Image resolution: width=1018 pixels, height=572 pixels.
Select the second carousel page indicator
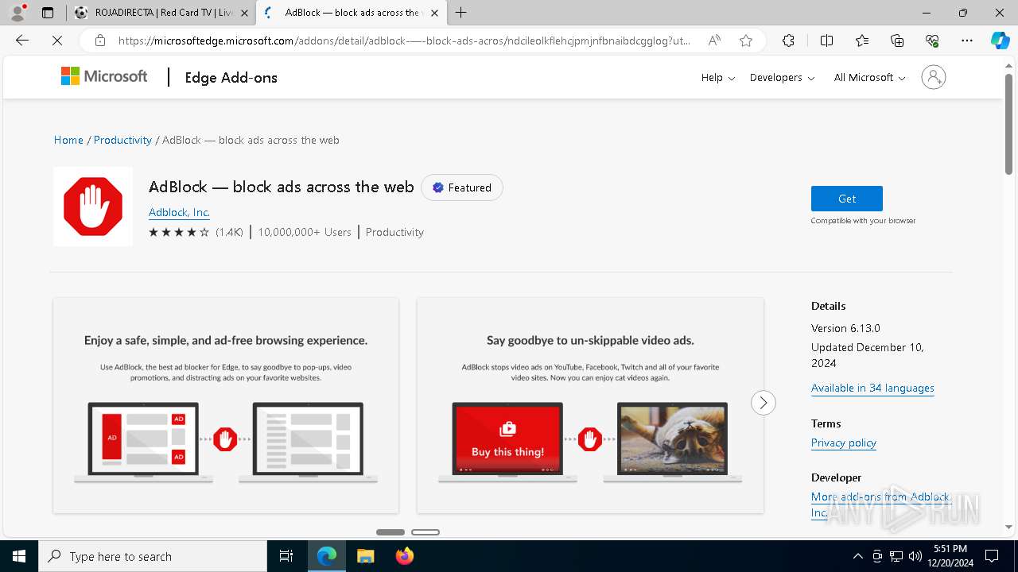click(425, 532)
